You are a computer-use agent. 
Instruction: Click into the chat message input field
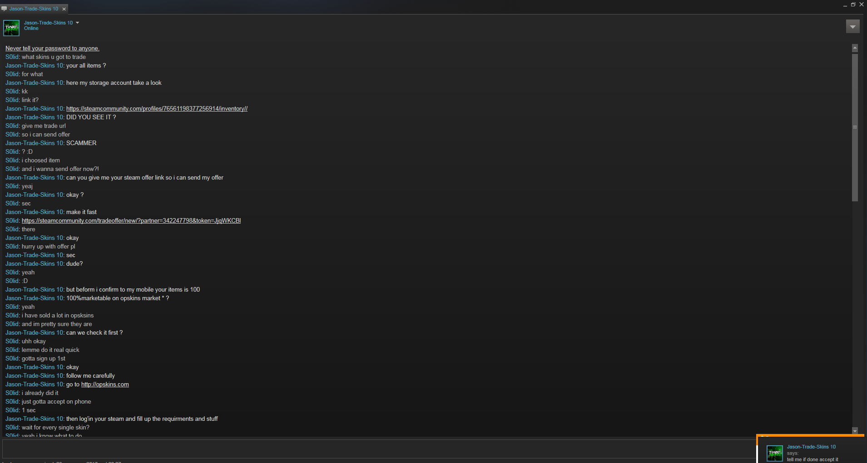[x=379, y=449]
